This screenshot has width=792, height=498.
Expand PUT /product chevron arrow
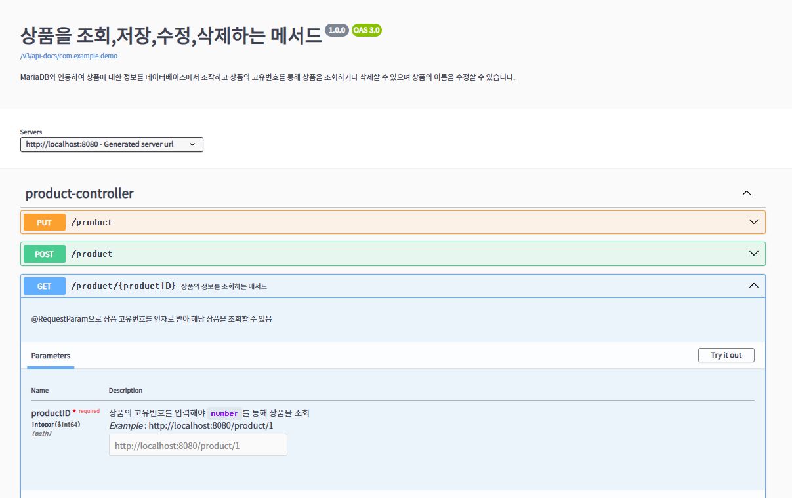[754, 222]
